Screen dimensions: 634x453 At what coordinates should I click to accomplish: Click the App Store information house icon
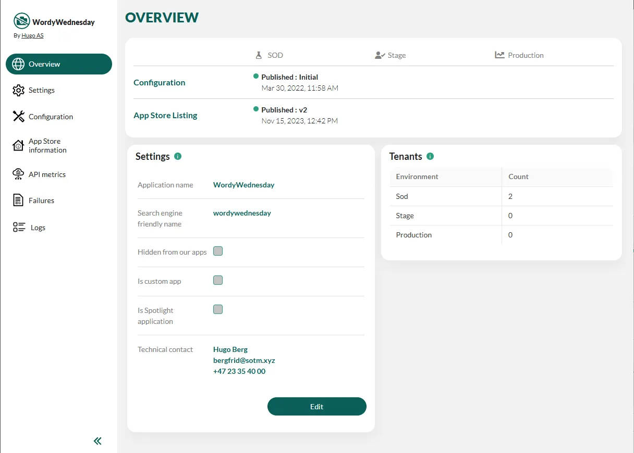tap(18, 146)
